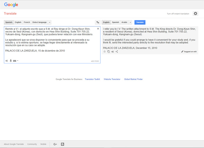Select English as target language
204x148 pixels.
(x=106, y=22)
